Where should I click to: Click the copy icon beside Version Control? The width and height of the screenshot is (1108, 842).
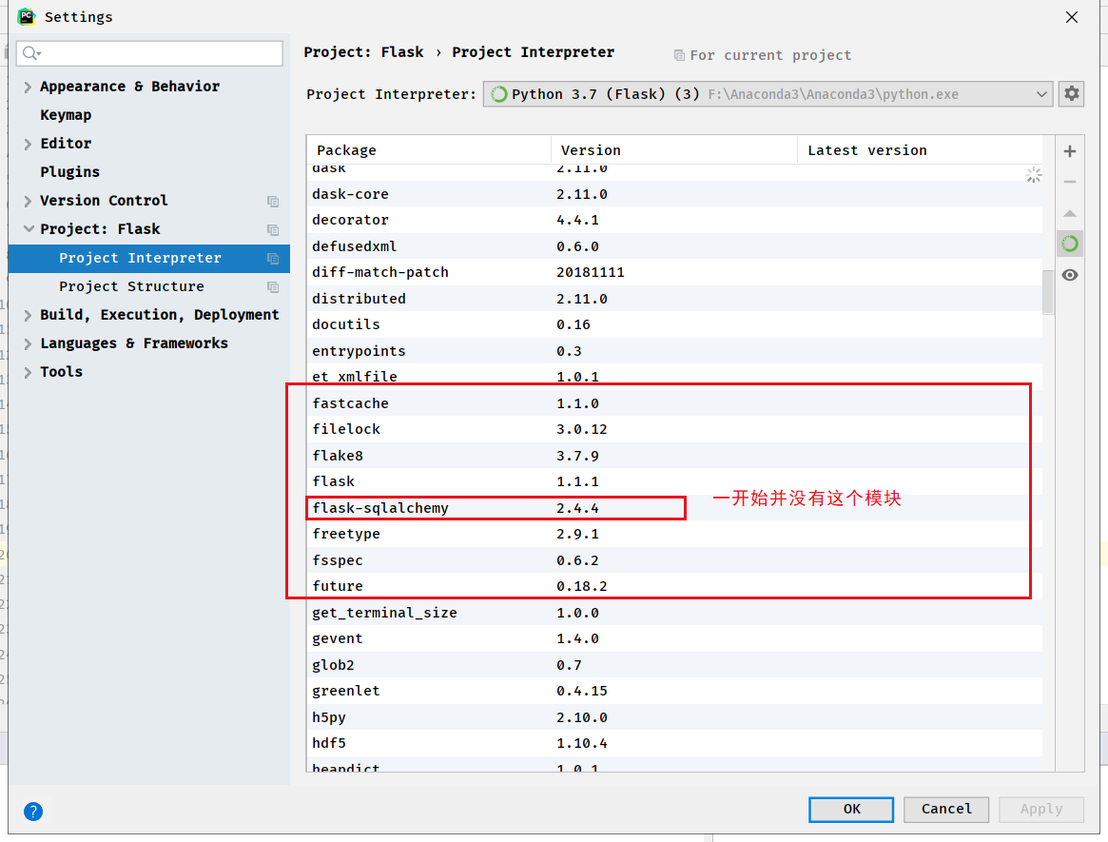click(x=273, y=202)
